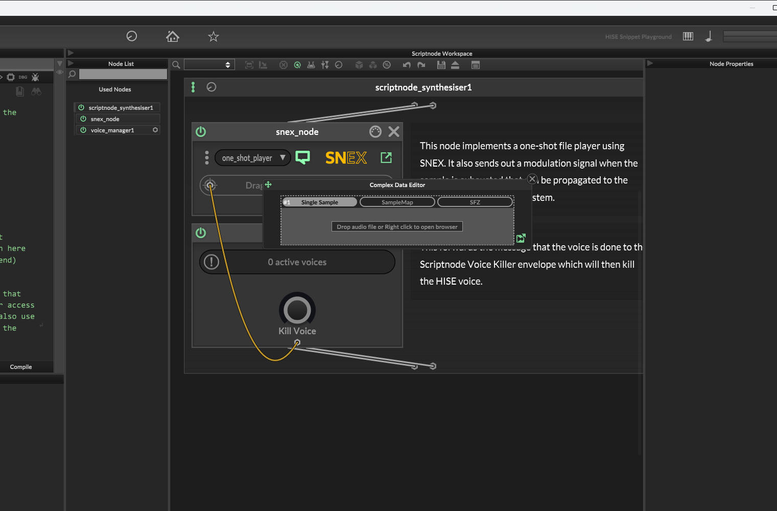Switch to SFZ tab
This screenshot has width=777, height=511.
[x=475, y=202]
